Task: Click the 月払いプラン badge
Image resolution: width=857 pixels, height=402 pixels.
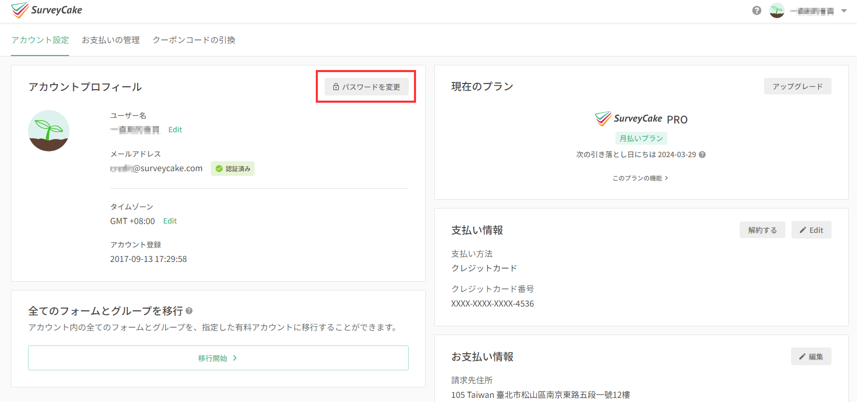Action: 641,138
